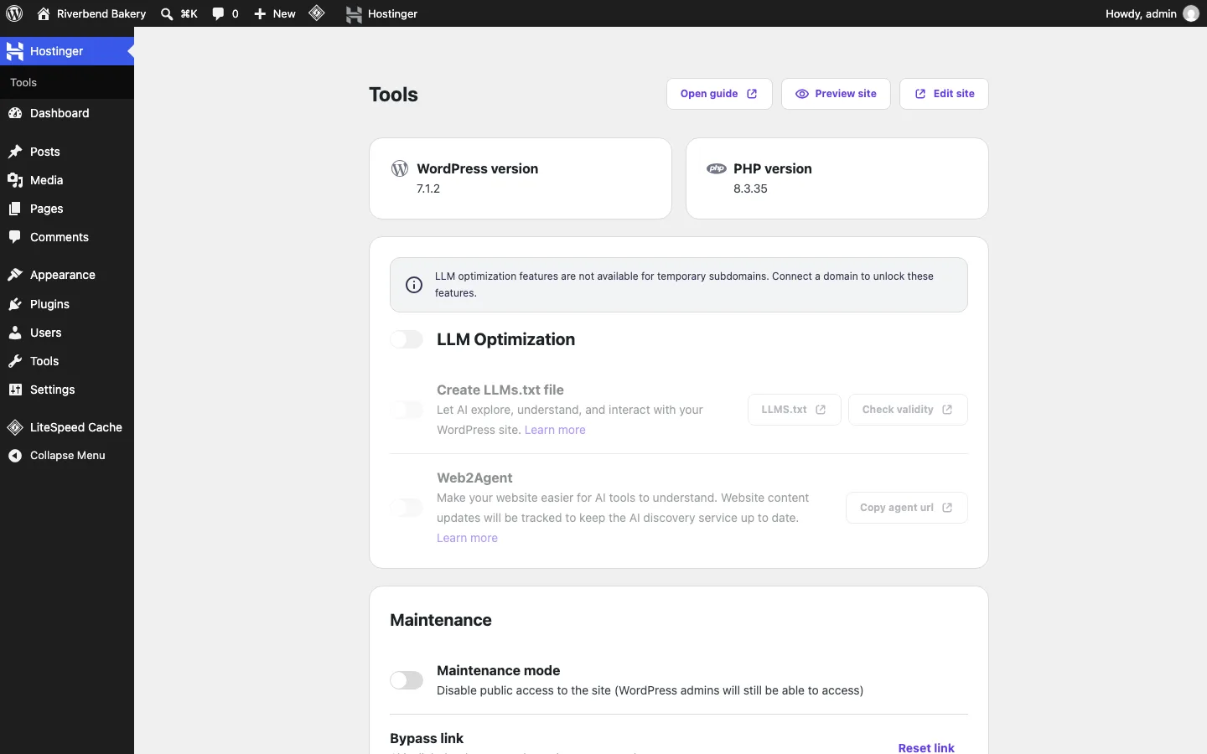Click the info icon in the LLM notice
The image size is (1207, 754).
click(414, 285)
